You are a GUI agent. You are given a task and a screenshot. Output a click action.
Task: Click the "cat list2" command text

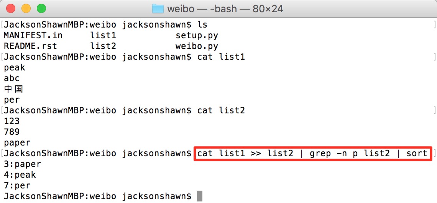tap(221, 111)
